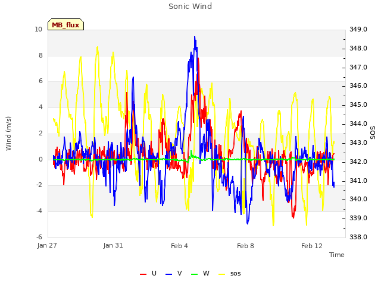381x285 pixels.
Task: Click the yellow sos legend swatch
Action: (222, 274)
